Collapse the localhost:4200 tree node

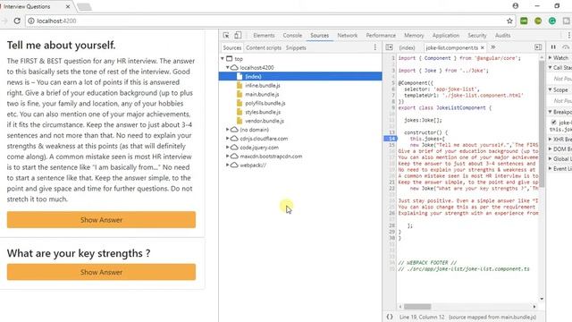(x=228, y=68)
